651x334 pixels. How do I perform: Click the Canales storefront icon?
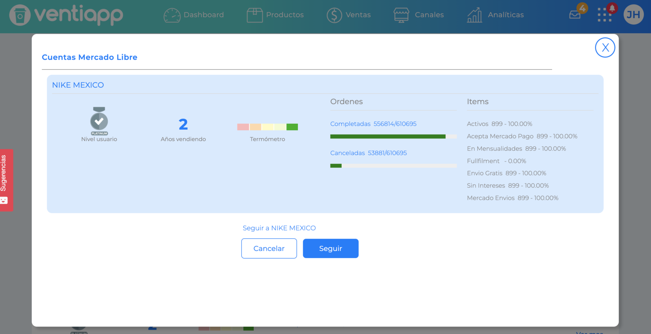coord(401,15)
